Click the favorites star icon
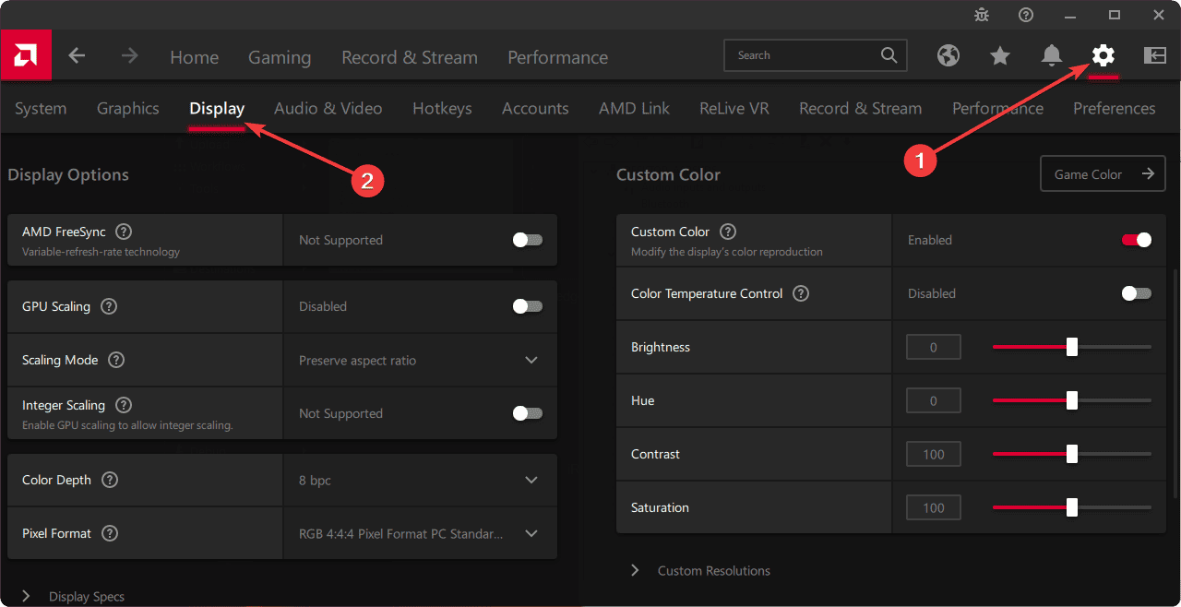1181x607 pixels. tap(1000, 55)
